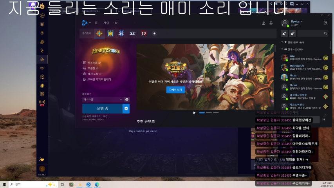
Task: Click the friend settings person-gear icon
Action: pos(292,33)
